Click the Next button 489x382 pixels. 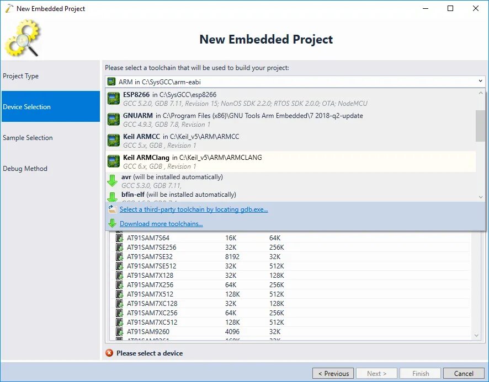pos(376,373)
